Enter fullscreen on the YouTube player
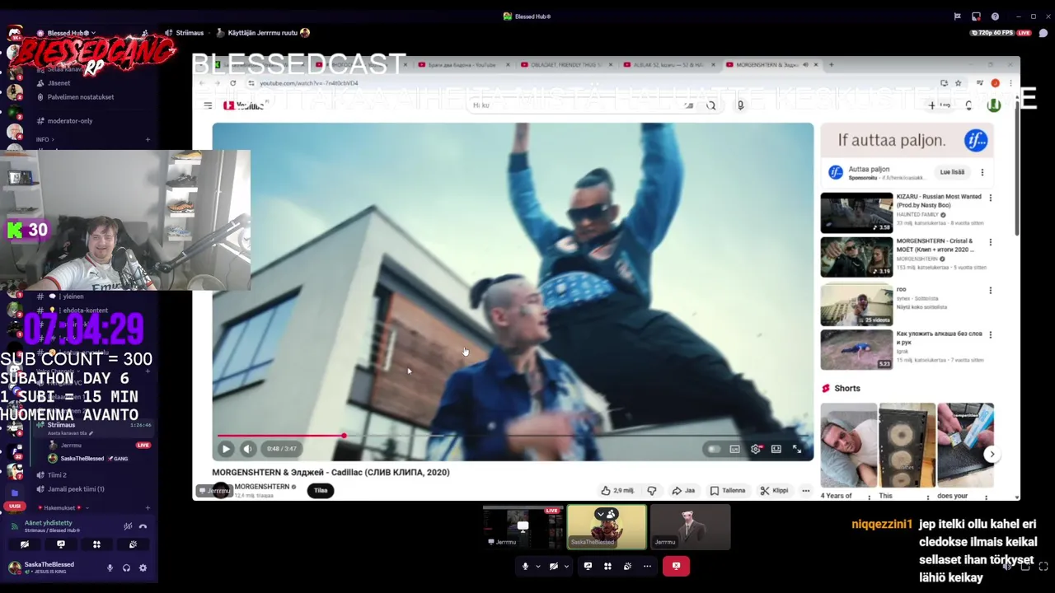 797,449
